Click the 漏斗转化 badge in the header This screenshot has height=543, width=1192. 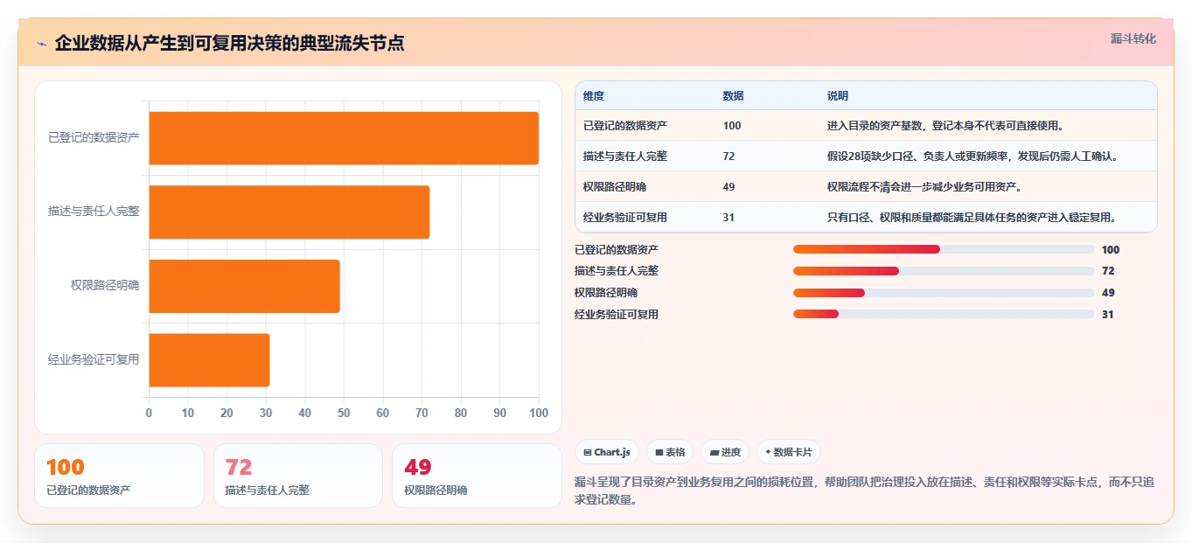point(1133,39)
